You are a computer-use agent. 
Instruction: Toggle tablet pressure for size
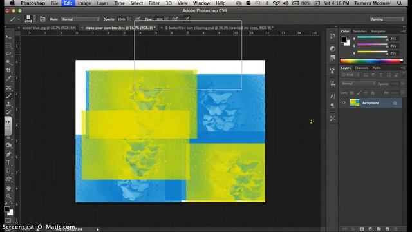pyautogui.click(x=187, y=19)
